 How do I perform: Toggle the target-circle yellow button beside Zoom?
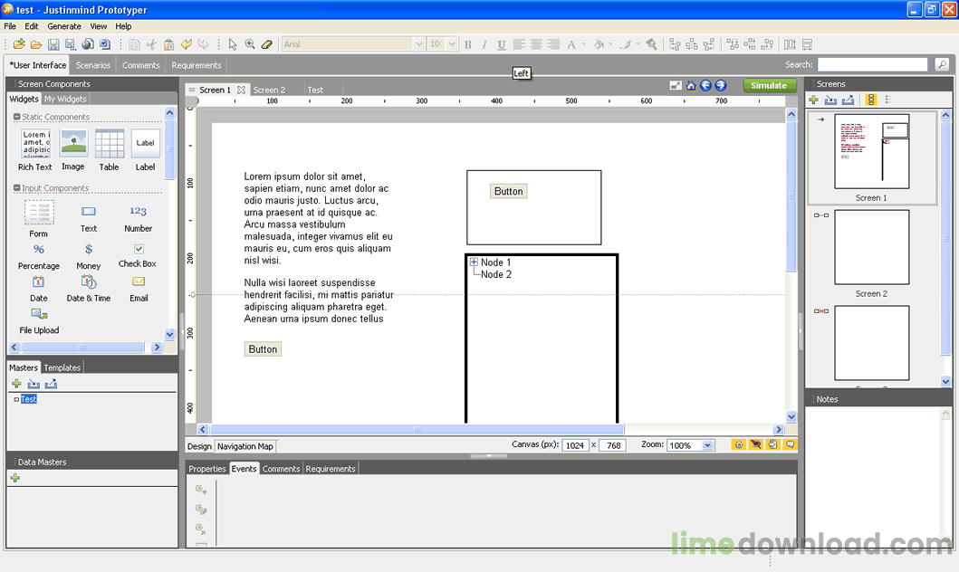[x=739, y=444]
